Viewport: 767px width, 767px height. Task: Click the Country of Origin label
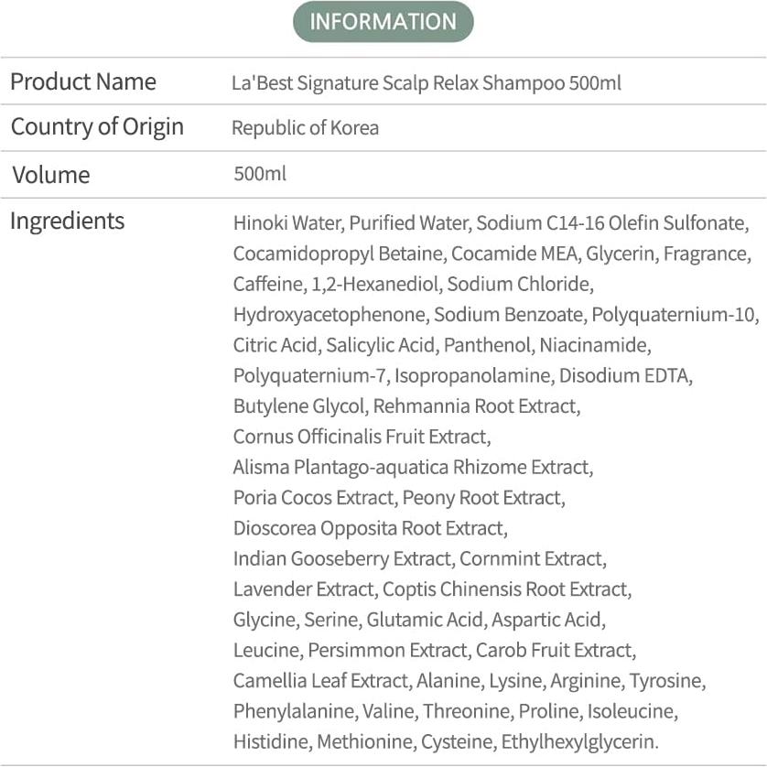pyautogui.click(x=97, y=126)
